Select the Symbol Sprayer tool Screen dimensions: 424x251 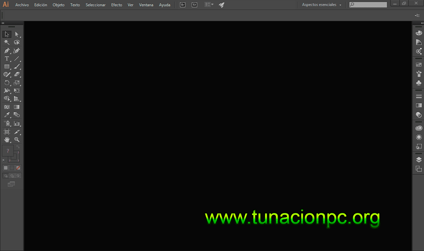coord(7,123)
